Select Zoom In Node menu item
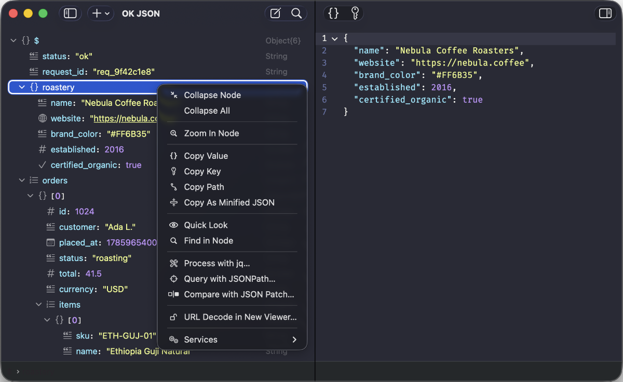Image resolution: width=623 pixels, height=382 pixels. tap(232, 133)
